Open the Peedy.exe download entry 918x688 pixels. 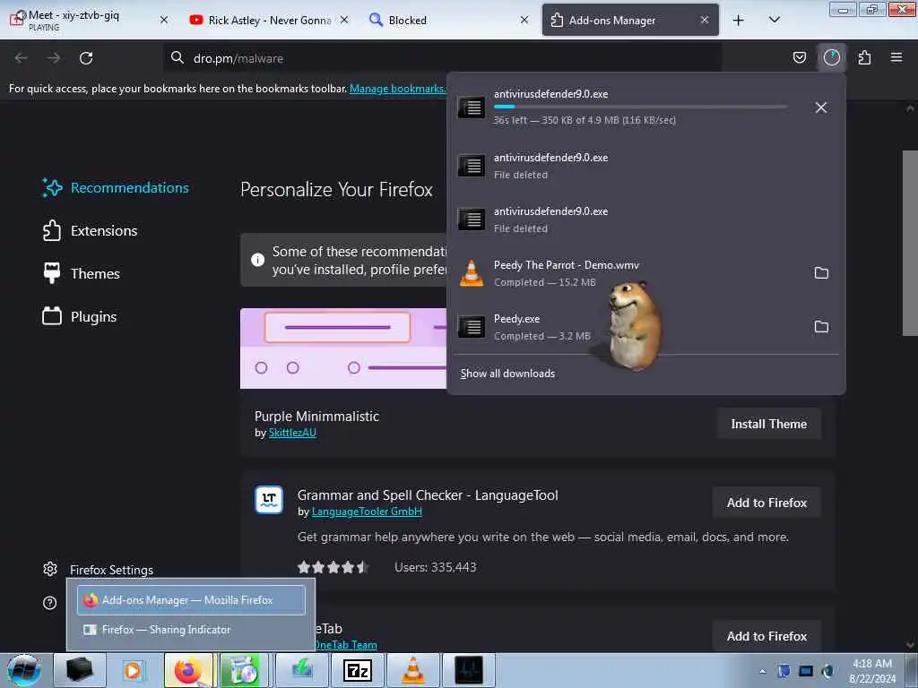point(627,327)
